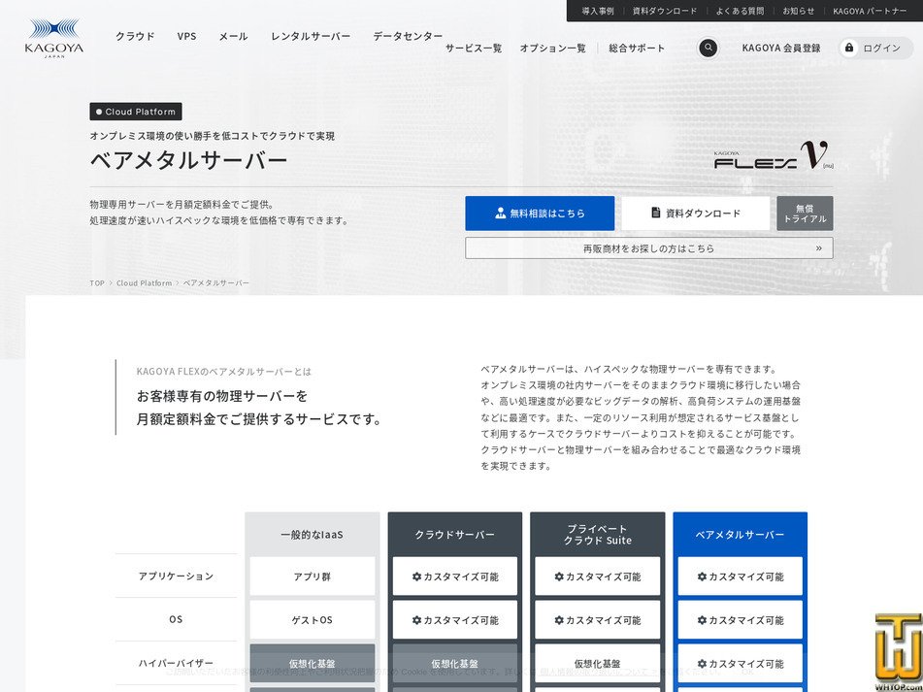Image resolution: width=923 pixels, height=692 pixels.
Task: Click the login padlock icon
Action: coord(849,48)
